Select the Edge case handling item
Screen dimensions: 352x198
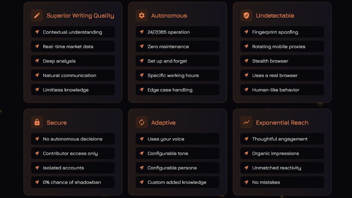(177, 90)
